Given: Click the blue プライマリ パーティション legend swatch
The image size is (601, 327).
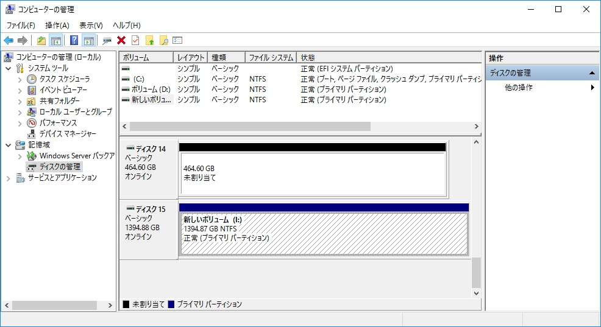Looking at the screenshot, I should click(x=171, y=304).
